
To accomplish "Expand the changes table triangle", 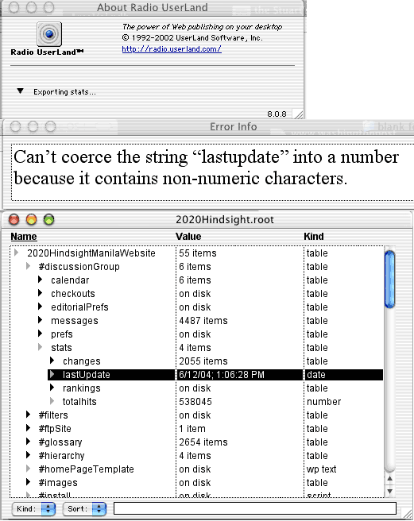I will click(x=52, y=361).
